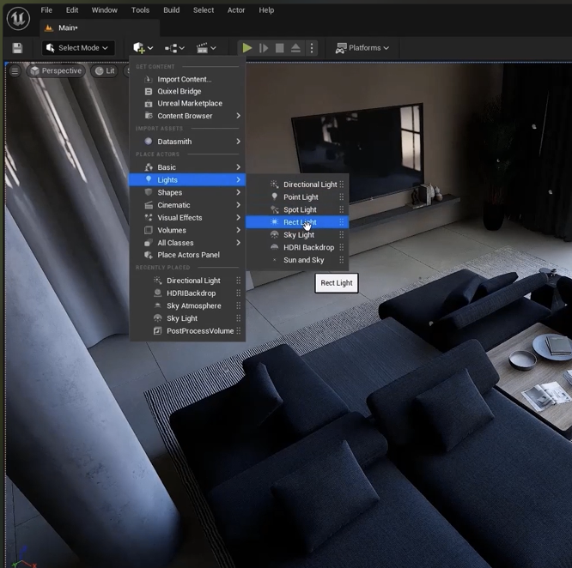Place a Sky Light from Lights submenu
This screenshot has width=572, height=568.
297,234
